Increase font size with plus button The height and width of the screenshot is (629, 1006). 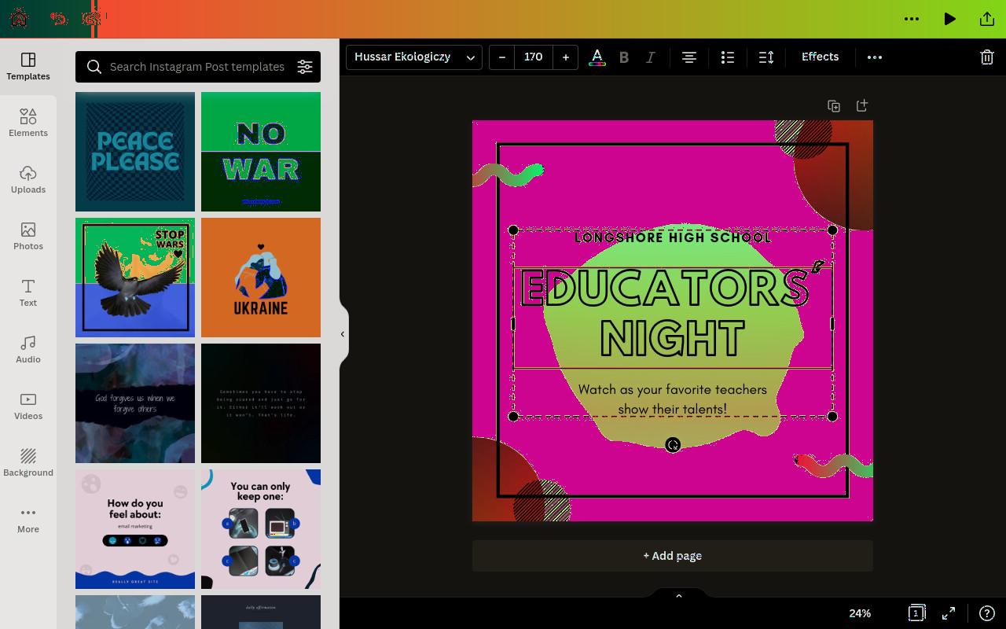tap(565, 57)
